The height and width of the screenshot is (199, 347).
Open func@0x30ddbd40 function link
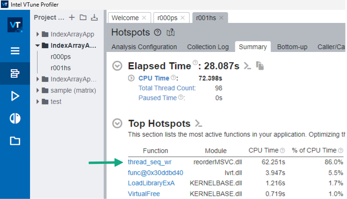155,172
